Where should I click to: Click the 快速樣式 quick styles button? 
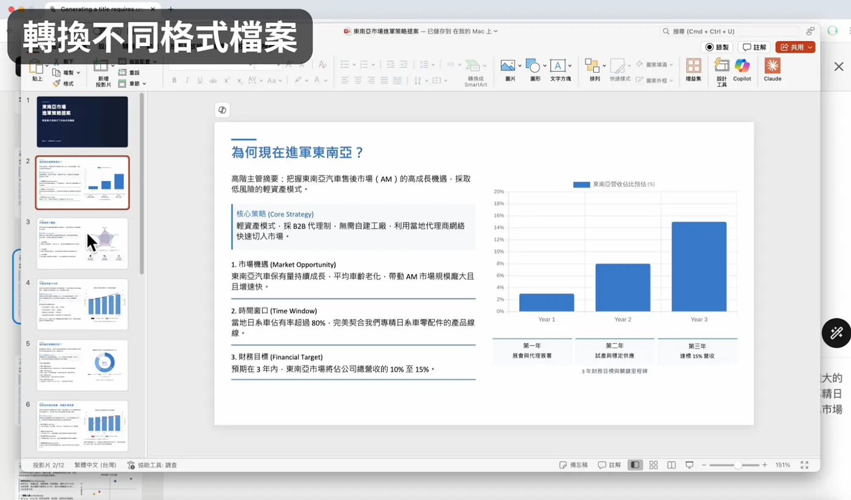point(619,70)
